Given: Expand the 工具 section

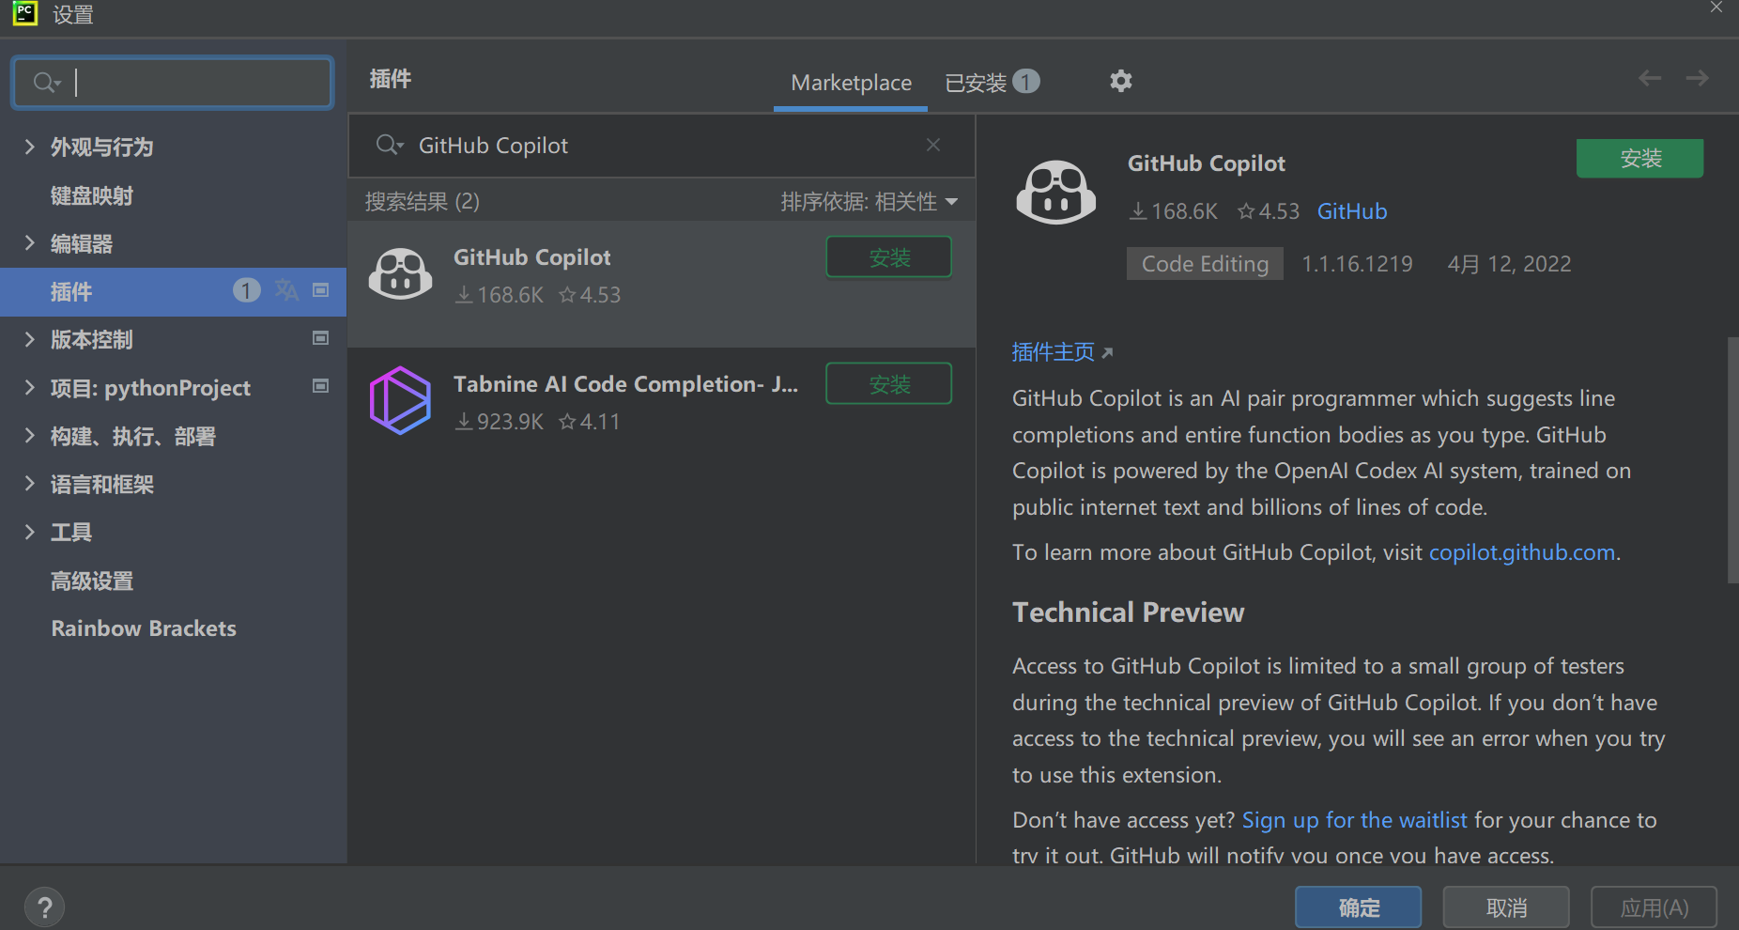Looking at the screenshot, I should (x=29, y=532).
